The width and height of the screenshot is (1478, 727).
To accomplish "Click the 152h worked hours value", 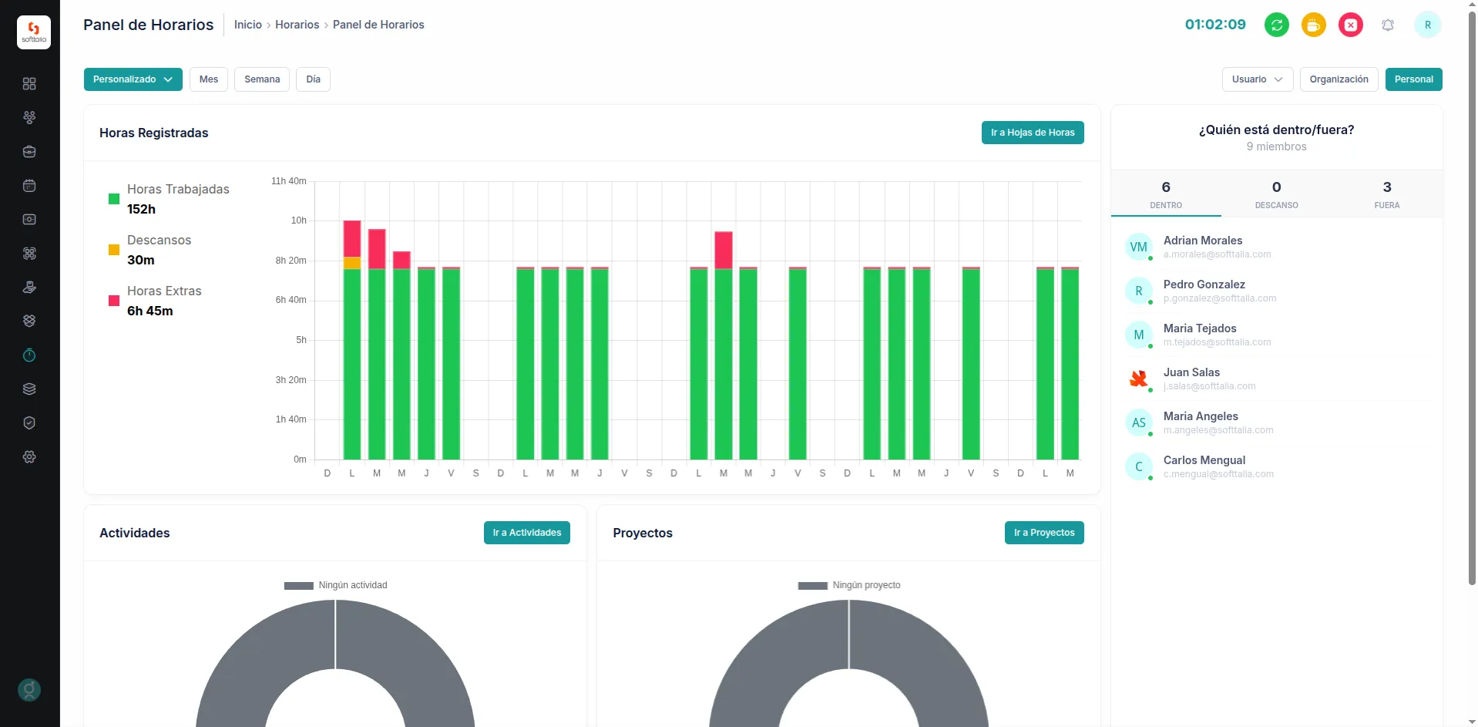I will (x=141, y=209).
